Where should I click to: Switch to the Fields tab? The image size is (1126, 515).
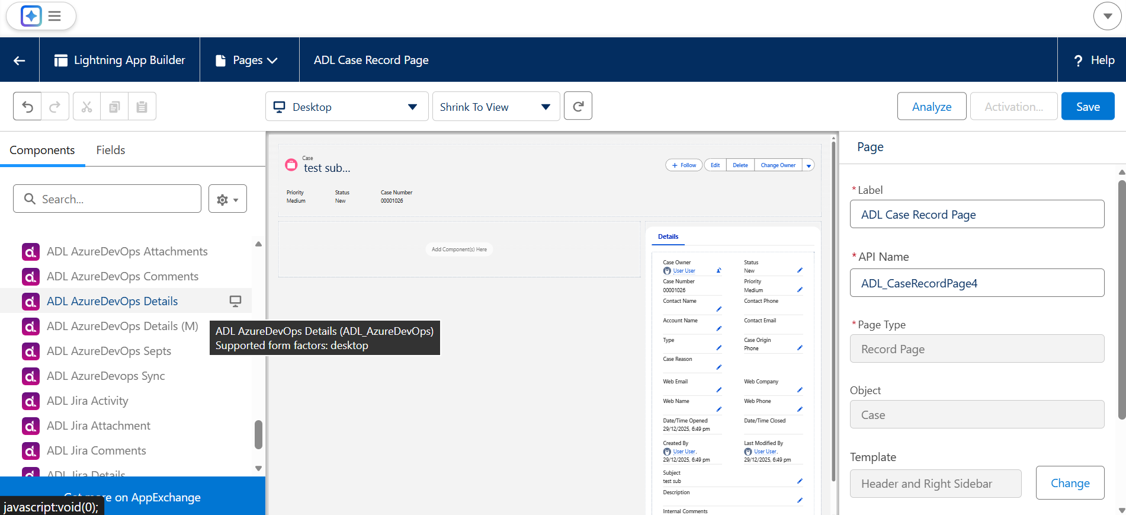111,150
